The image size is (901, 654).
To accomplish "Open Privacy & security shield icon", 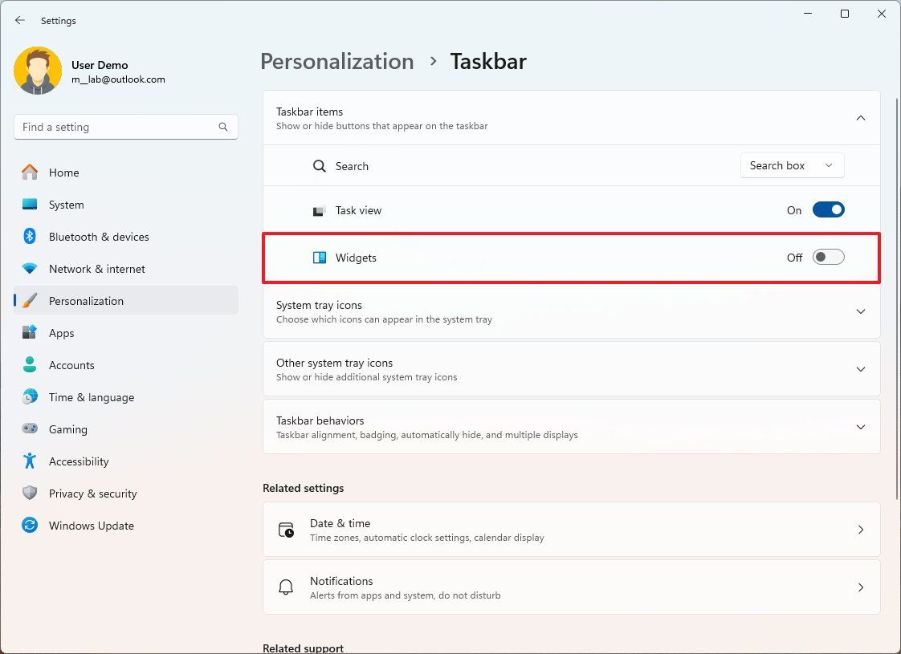I will [x=30, y=494].
